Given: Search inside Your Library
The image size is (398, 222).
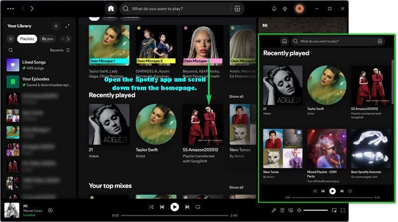Looking at the screenshot, I should [x=10, y=50].
